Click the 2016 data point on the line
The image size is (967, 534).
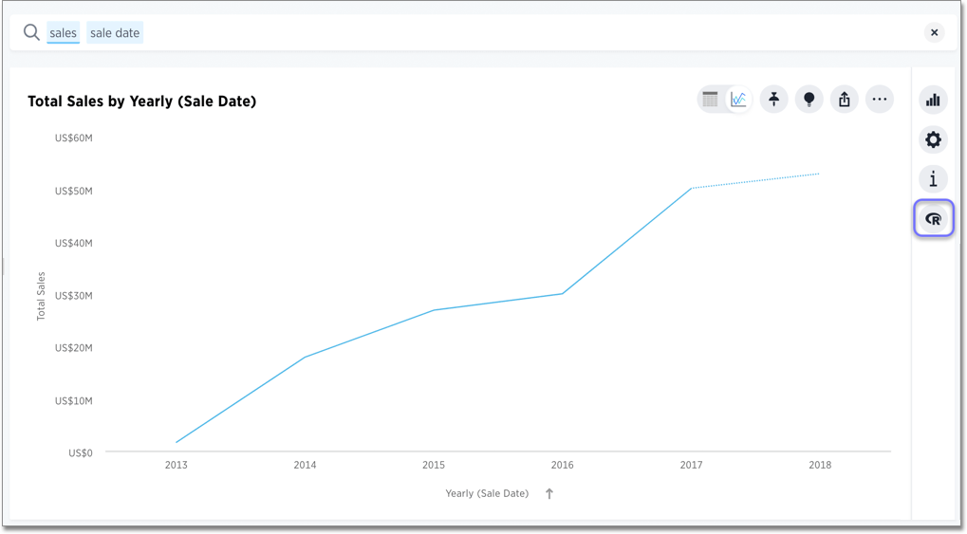(563, 293)
